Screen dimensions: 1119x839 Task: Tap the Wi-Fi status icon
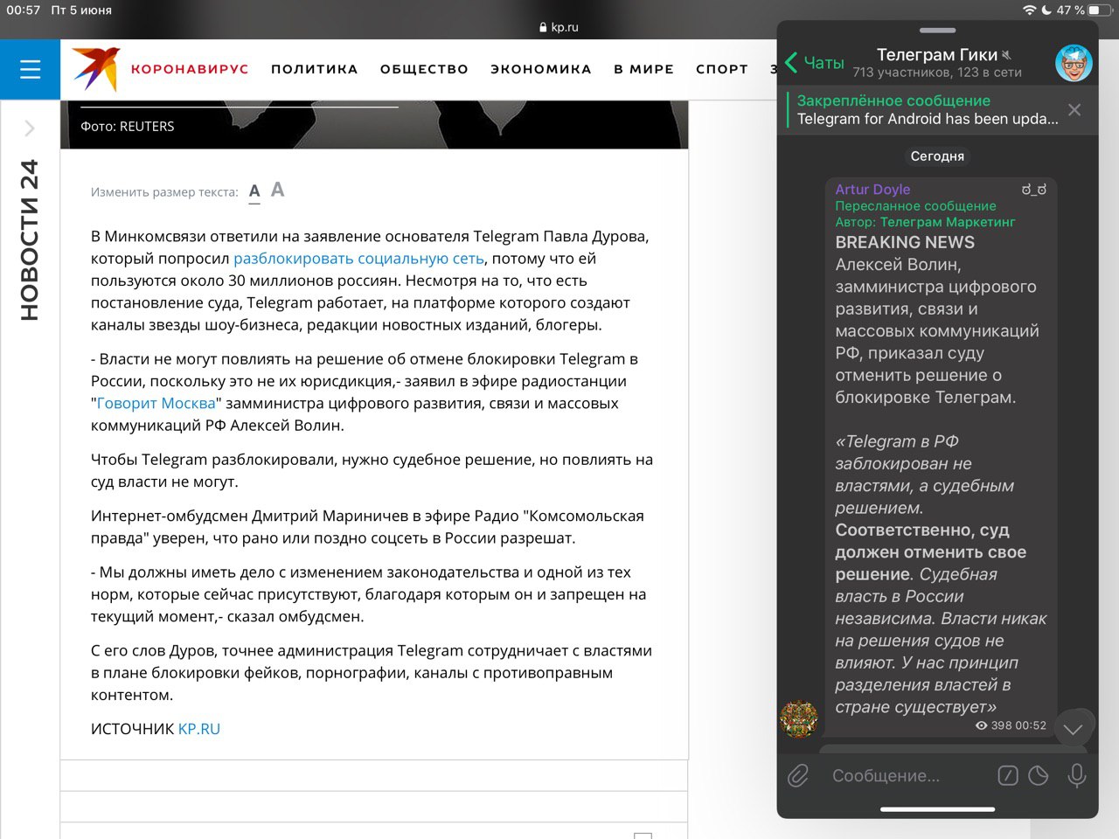tap(1030, 10)
